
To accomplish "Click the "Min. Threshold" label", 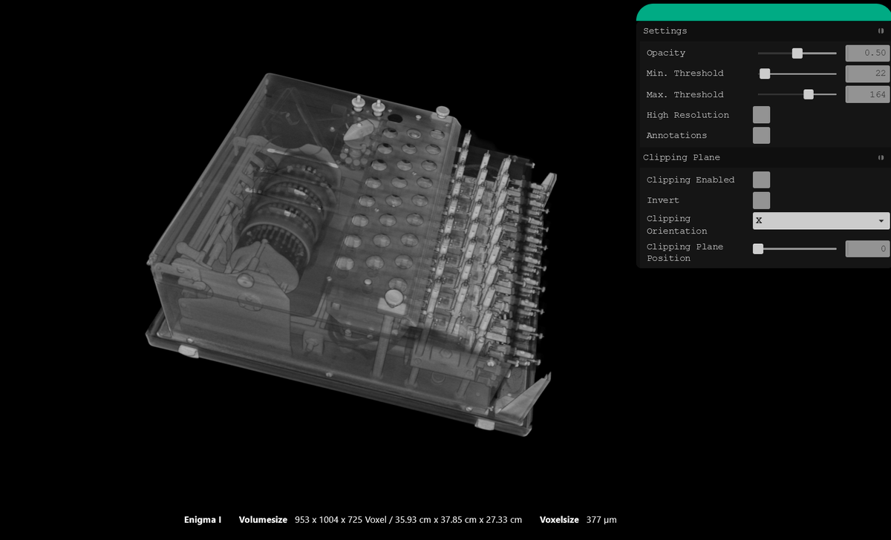I will pyautogui.click(x=685, y=73).
